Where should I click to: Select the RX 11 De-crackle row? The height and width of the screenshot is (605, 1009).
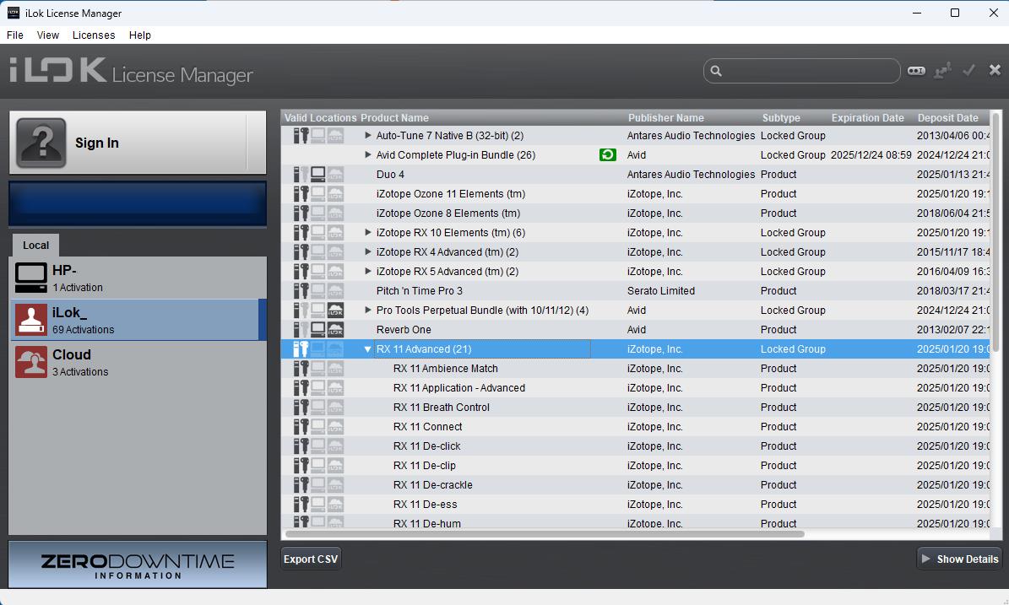tap(636, 485)
